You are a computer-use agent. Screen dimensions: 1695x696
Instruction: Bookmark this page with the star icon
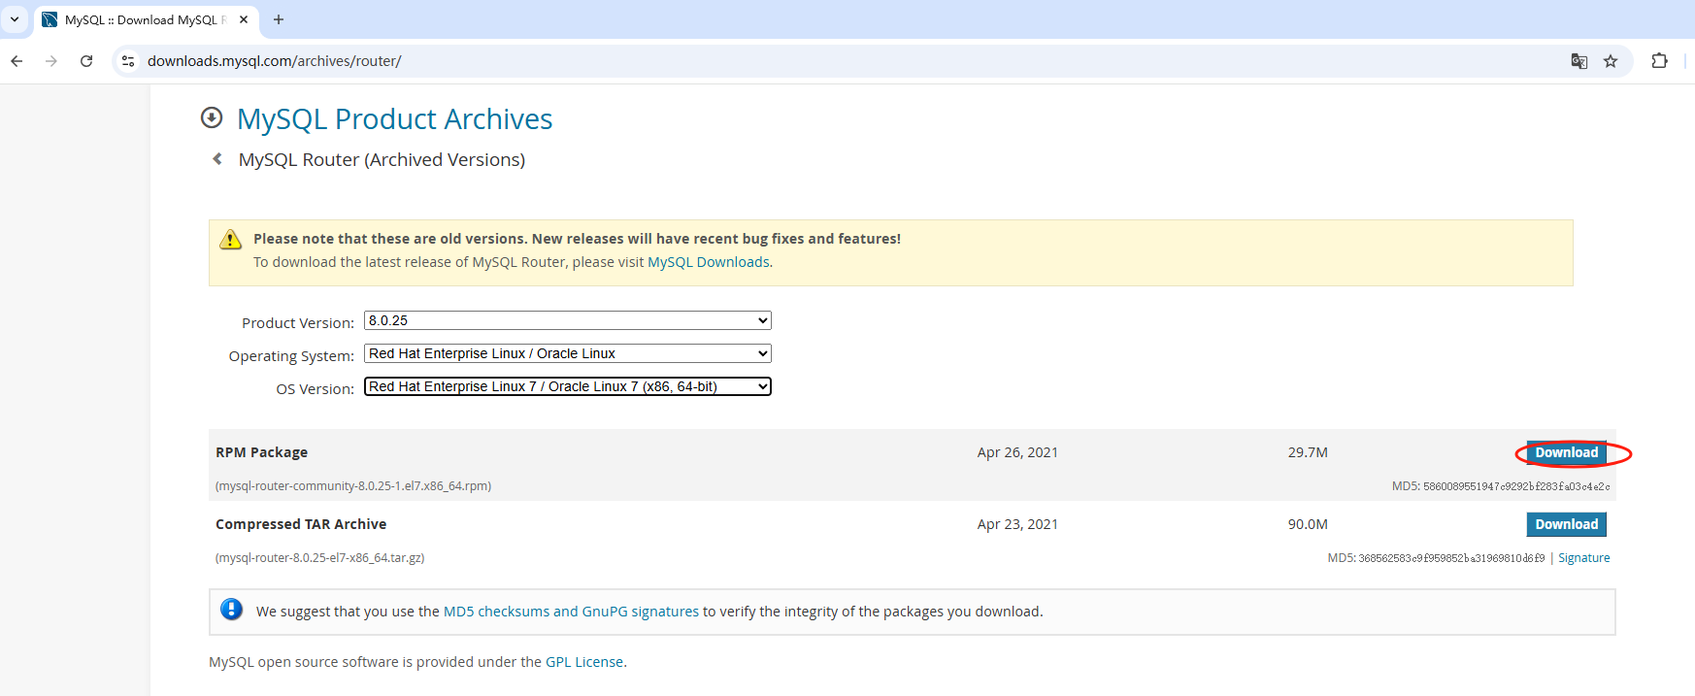coord(1611,61)
